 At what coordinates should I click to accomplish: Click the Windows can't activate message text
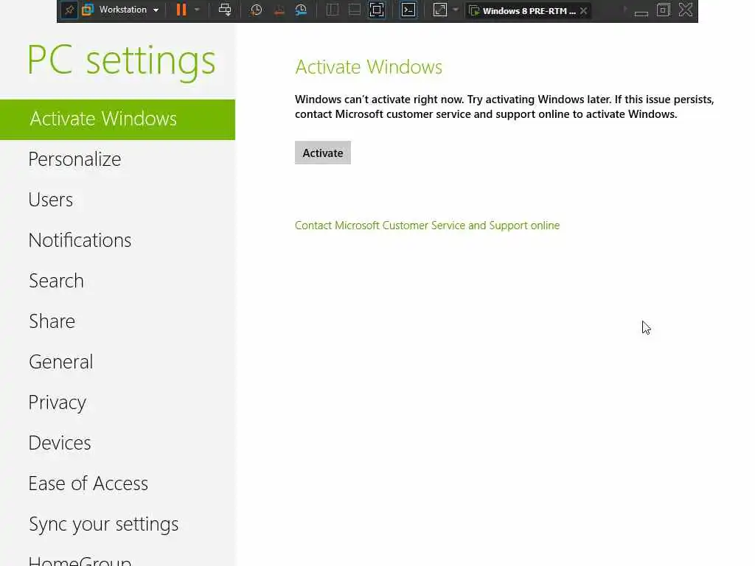504,106
